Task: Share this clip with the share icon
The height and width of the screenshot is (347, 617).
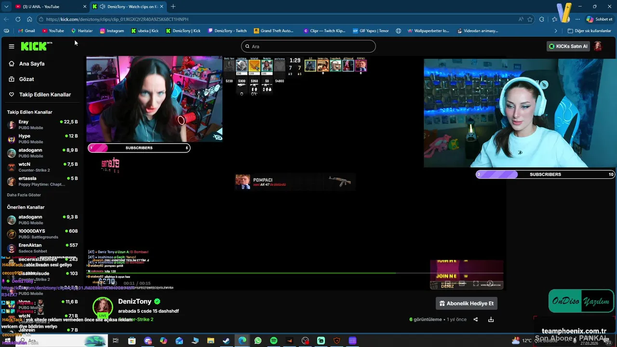Action: tap(476, 320)
